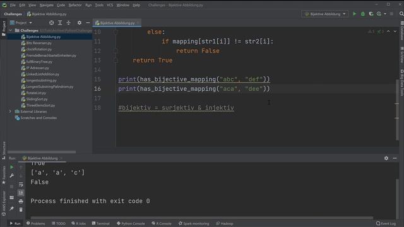Viewport: 404px width, 227px height.
Task: Click Challenges breadcrumb in navigation bar
Action: pos(13,14)
